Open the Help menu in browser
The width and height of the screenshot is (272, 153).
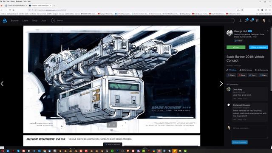tap(29, 1)
